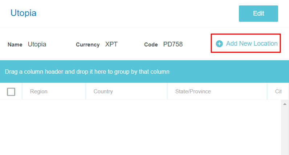289x155 pixels.
Task: Select the PD758 code value
Action: pyautogui.click(x=173, y=44)
